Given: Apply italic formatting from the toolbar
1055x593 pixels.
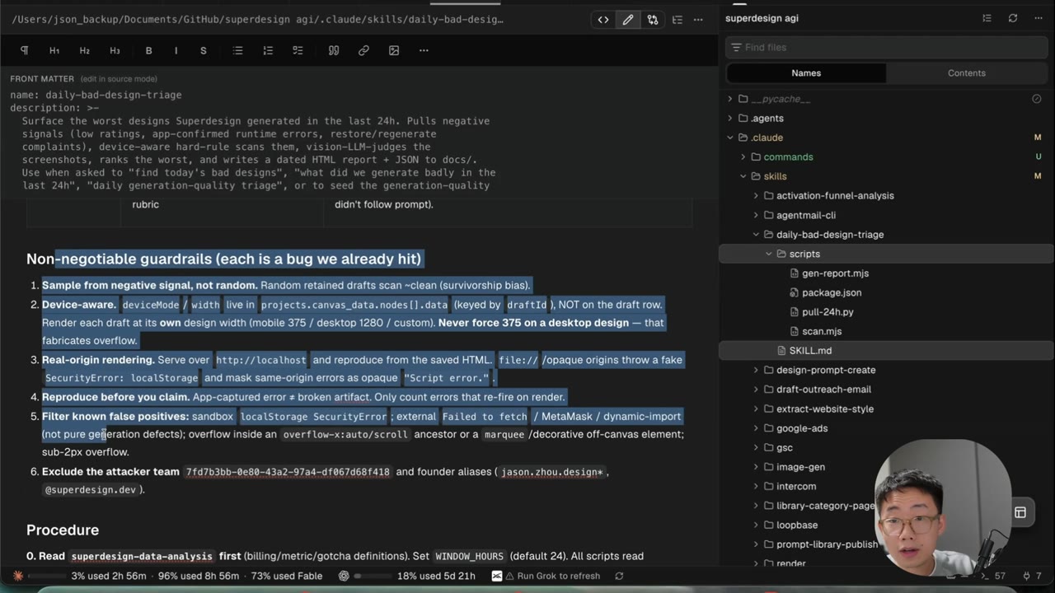Looking at the screenshot, I should coord(176,50).
